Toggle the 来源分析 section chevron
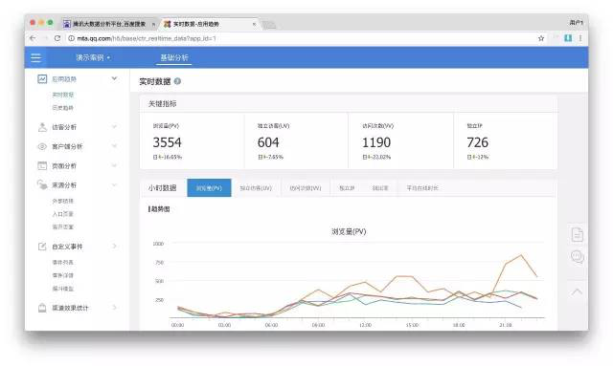 (114, 184)
